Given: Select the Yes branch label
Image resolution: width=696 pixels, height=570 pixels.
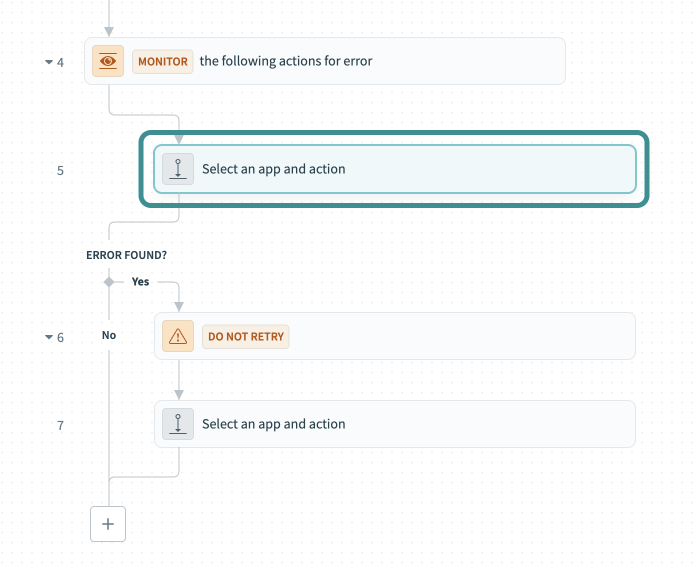Looking at the screenshot, I should 140,281.
